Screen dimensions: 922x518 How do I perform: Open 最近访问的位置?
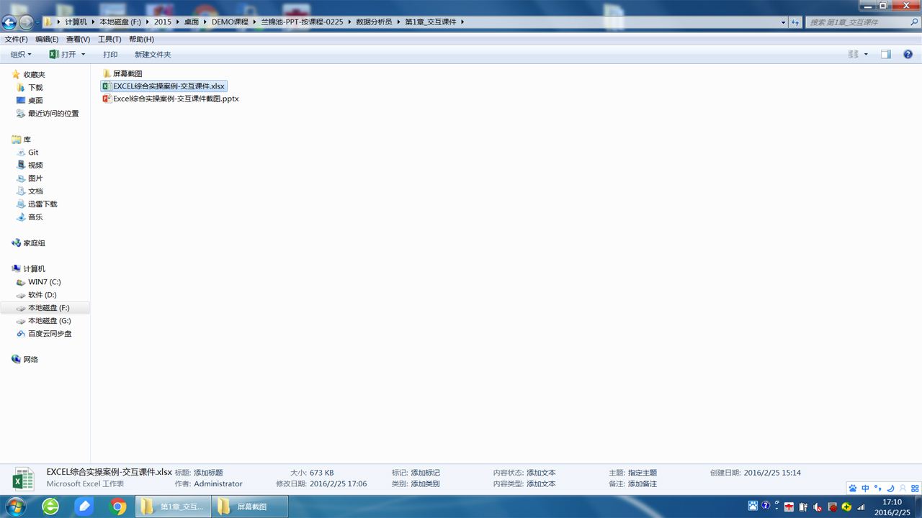point(53,114)
